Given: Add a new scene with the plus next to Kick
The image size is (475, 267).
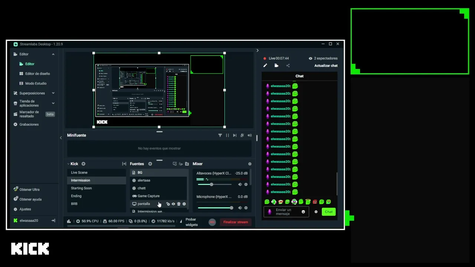Looking at the screenshot, I should click(x=83, y=164).
